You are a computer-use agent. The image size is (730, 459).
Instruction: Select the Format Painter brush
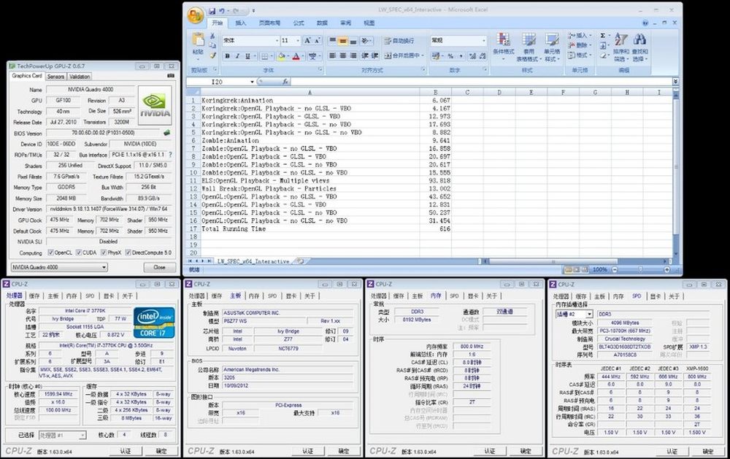point(212,55)
